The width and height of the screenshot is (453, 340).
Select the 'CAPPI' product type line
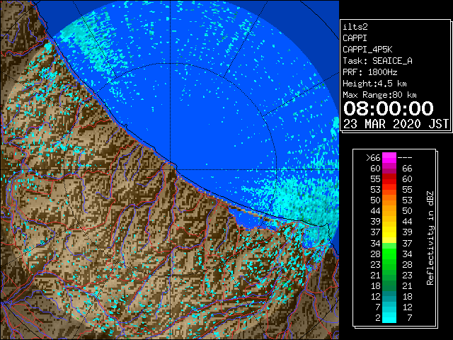click(355, 38)
